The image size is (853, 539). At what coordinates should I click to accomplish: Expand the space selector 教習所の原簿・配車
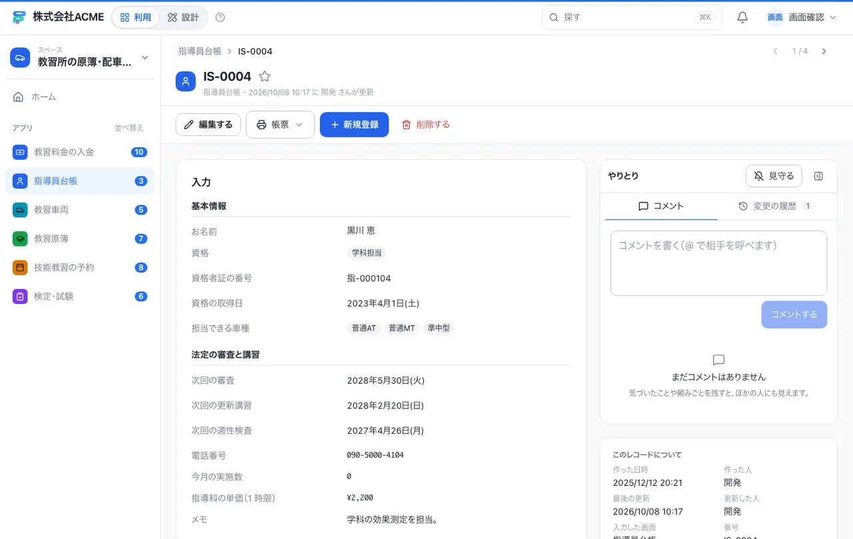point(80,57)
